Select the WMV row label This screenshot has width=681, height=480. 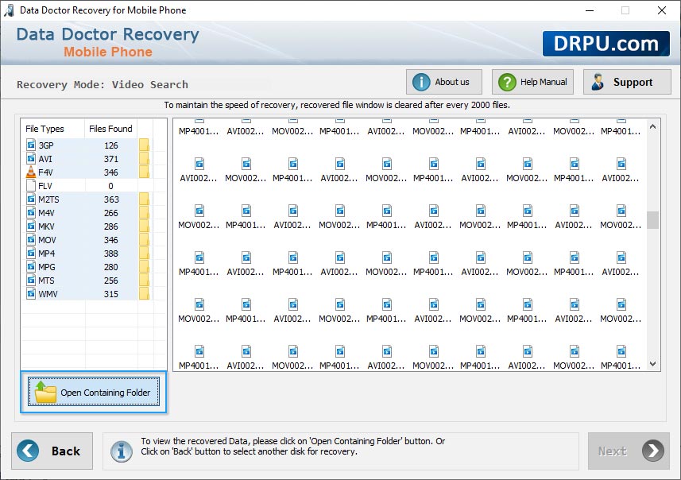(48, 294)
